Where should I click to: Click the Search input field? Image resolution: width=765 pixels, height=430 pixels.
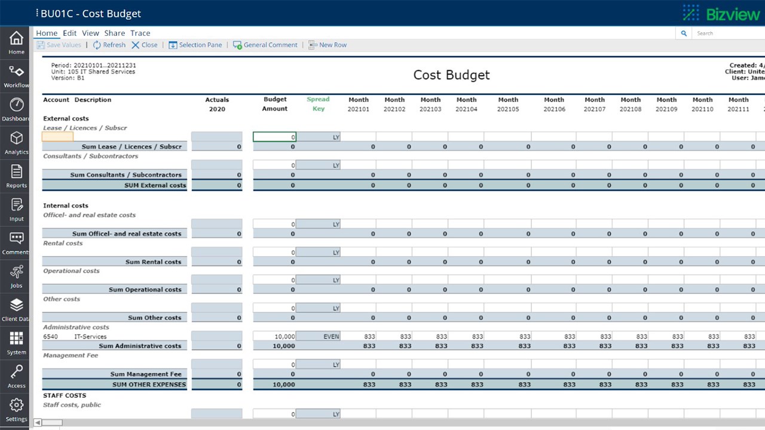[x=729, y=33]
